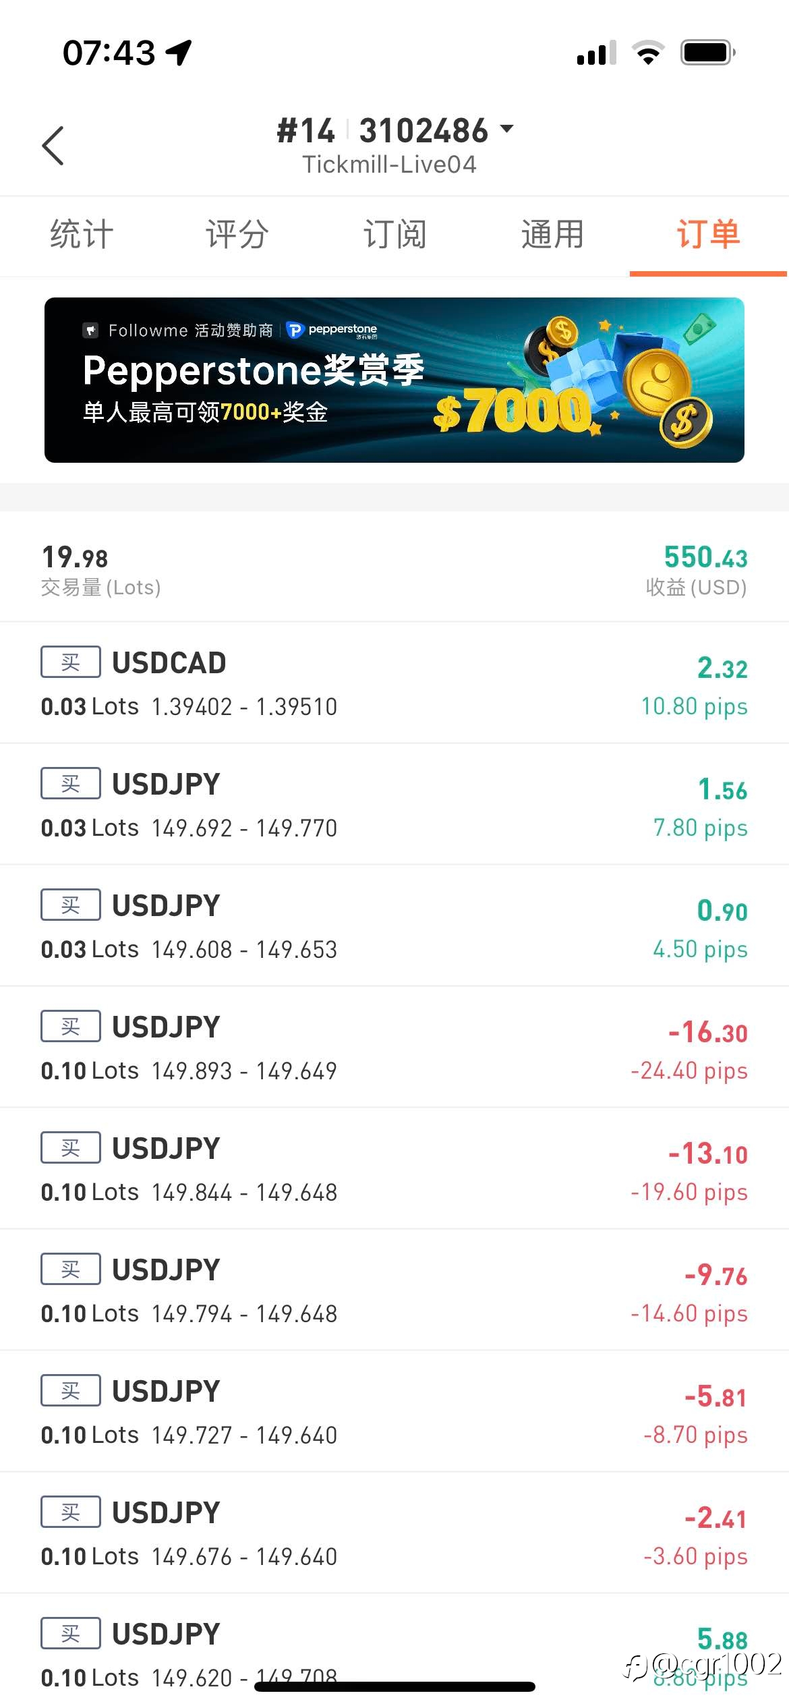Tap 买 tag on the -5.81 order
Viewport: 789px width, 1708px height.
click(x=71, y=1390)
